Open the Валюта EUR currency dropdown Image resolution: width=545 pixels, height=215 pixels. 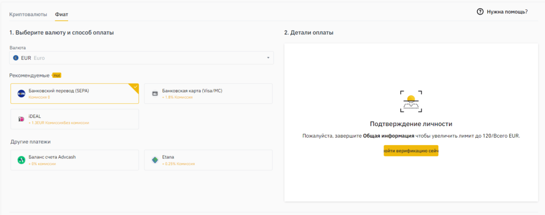click(x=141, y=58)
